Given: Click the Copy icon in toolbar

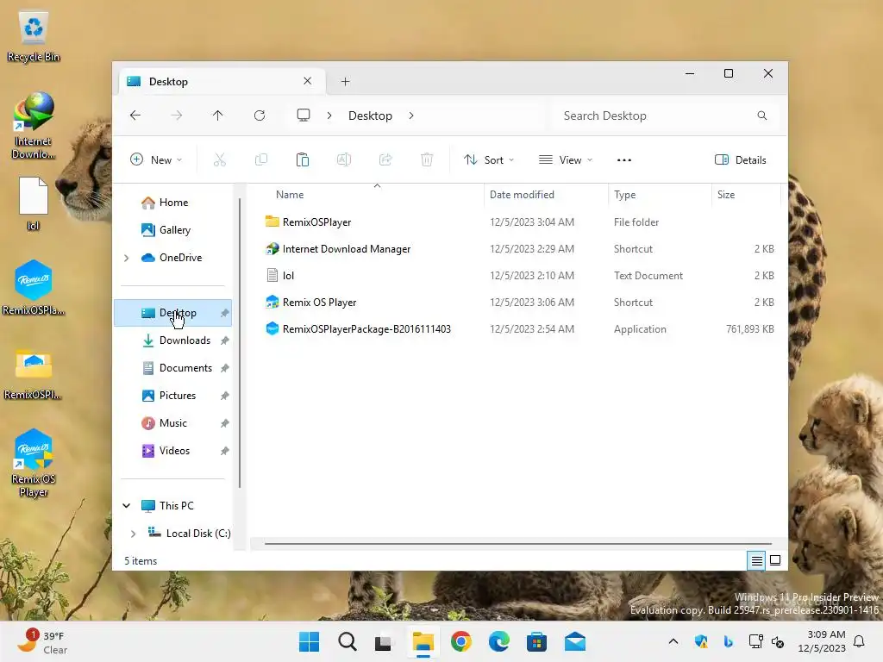Looking at the screenshot, I should point(261,159).
